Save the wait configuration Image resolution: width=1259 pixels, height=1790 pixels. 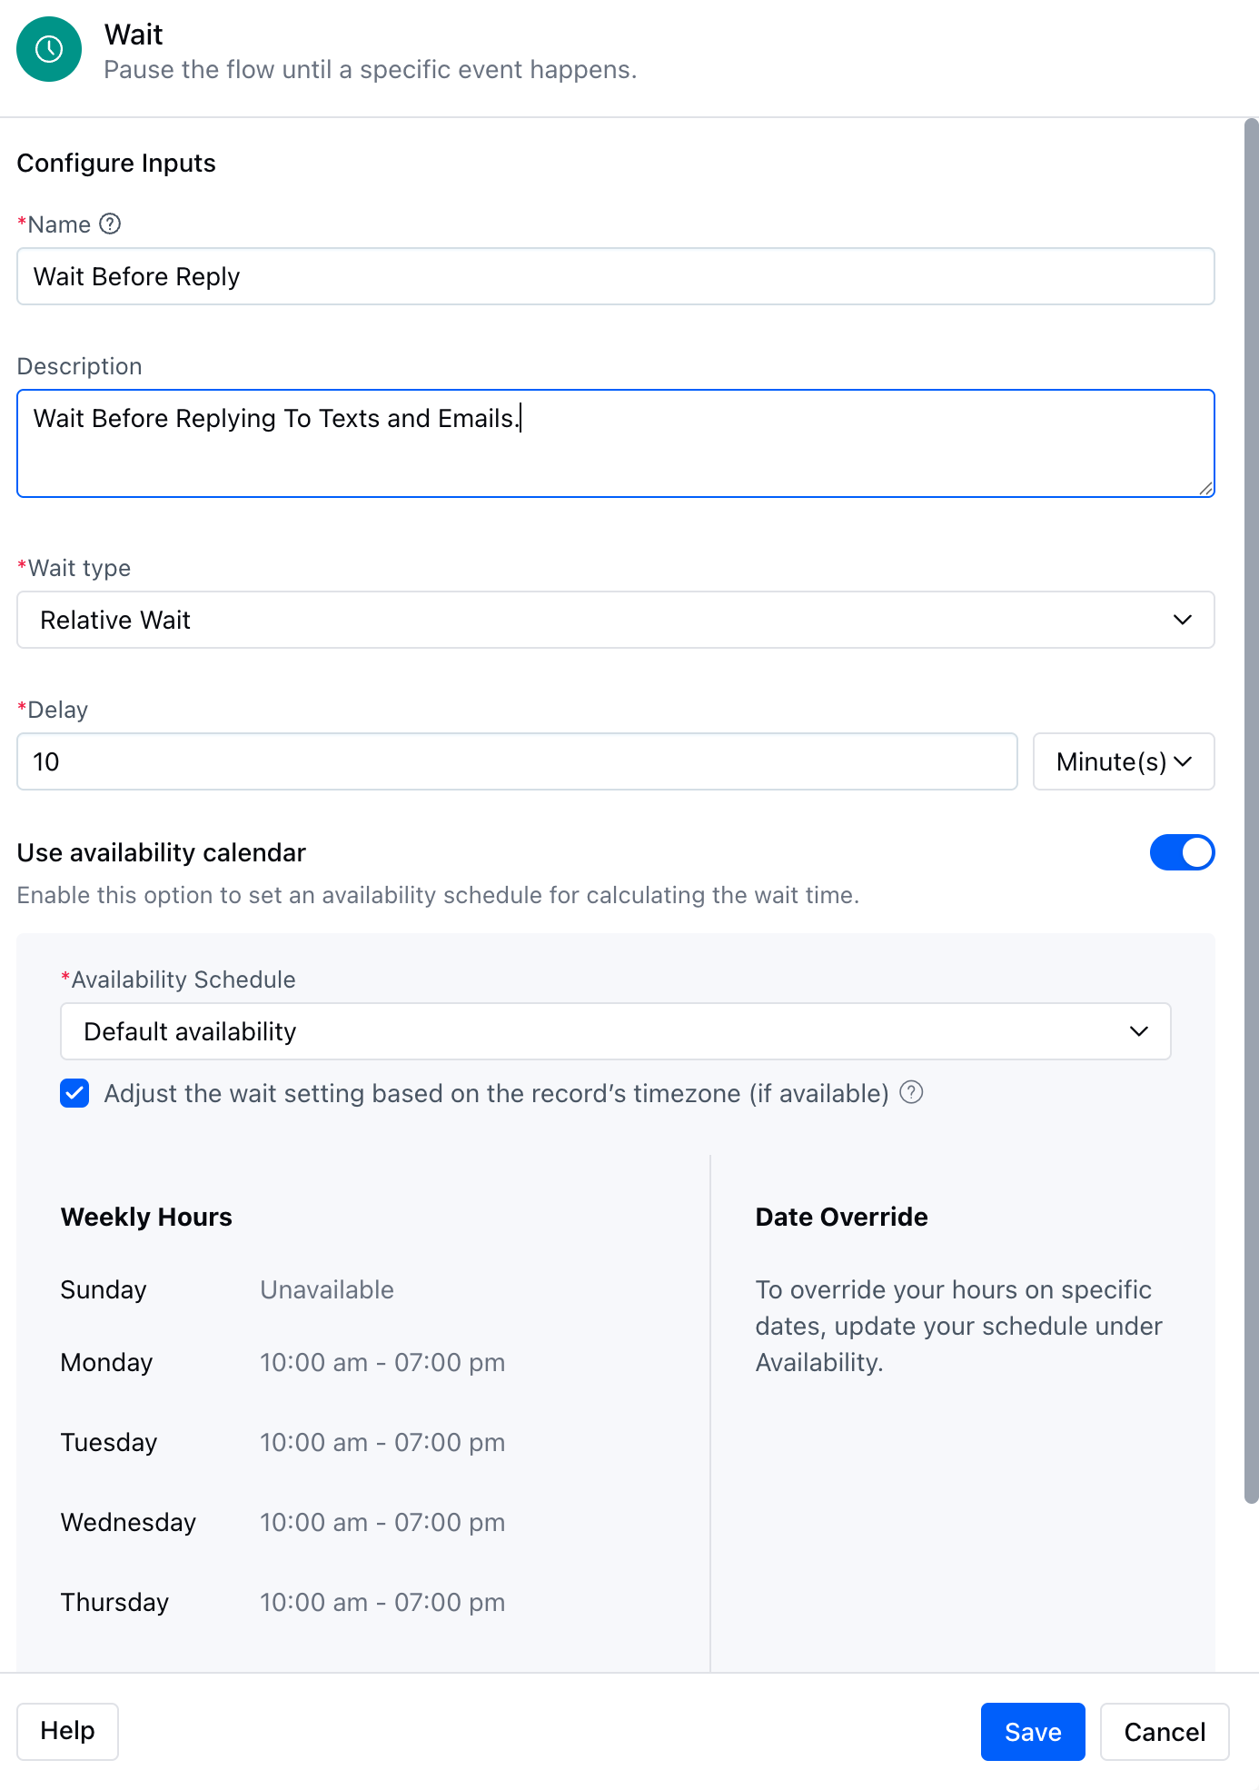pos(1033,1732)
